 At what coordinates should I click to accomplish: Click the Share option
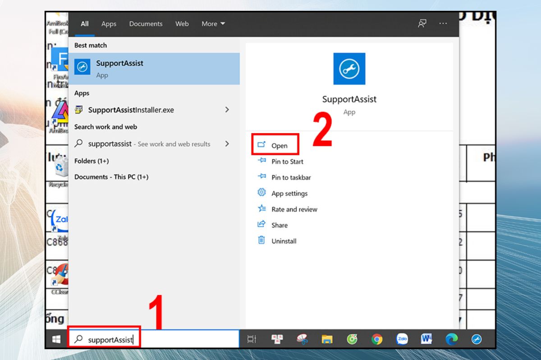click(280, 225)
